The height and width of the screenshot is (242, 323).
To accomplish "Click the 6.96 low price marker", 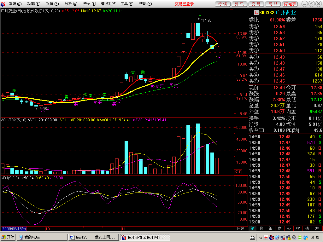I will click(43, 108).
